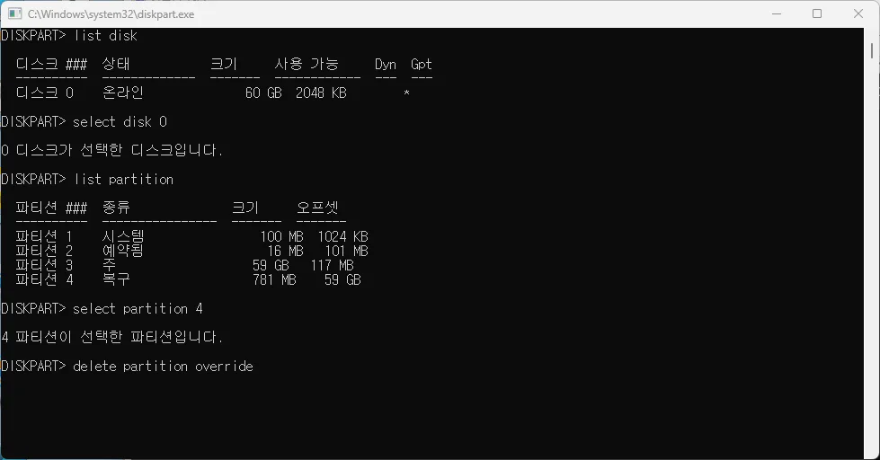Click the '상태' column header
Screen dimensions: 880x460
[116, 64]
